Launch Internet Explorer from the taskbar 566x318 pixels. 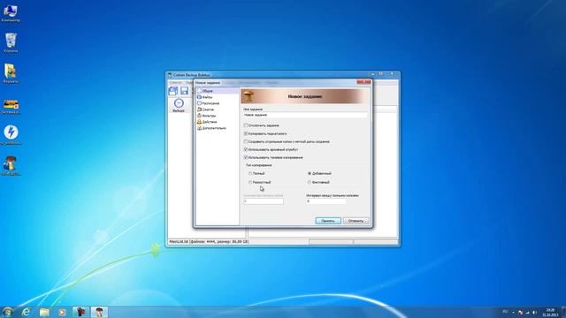[x=26, y=312]
